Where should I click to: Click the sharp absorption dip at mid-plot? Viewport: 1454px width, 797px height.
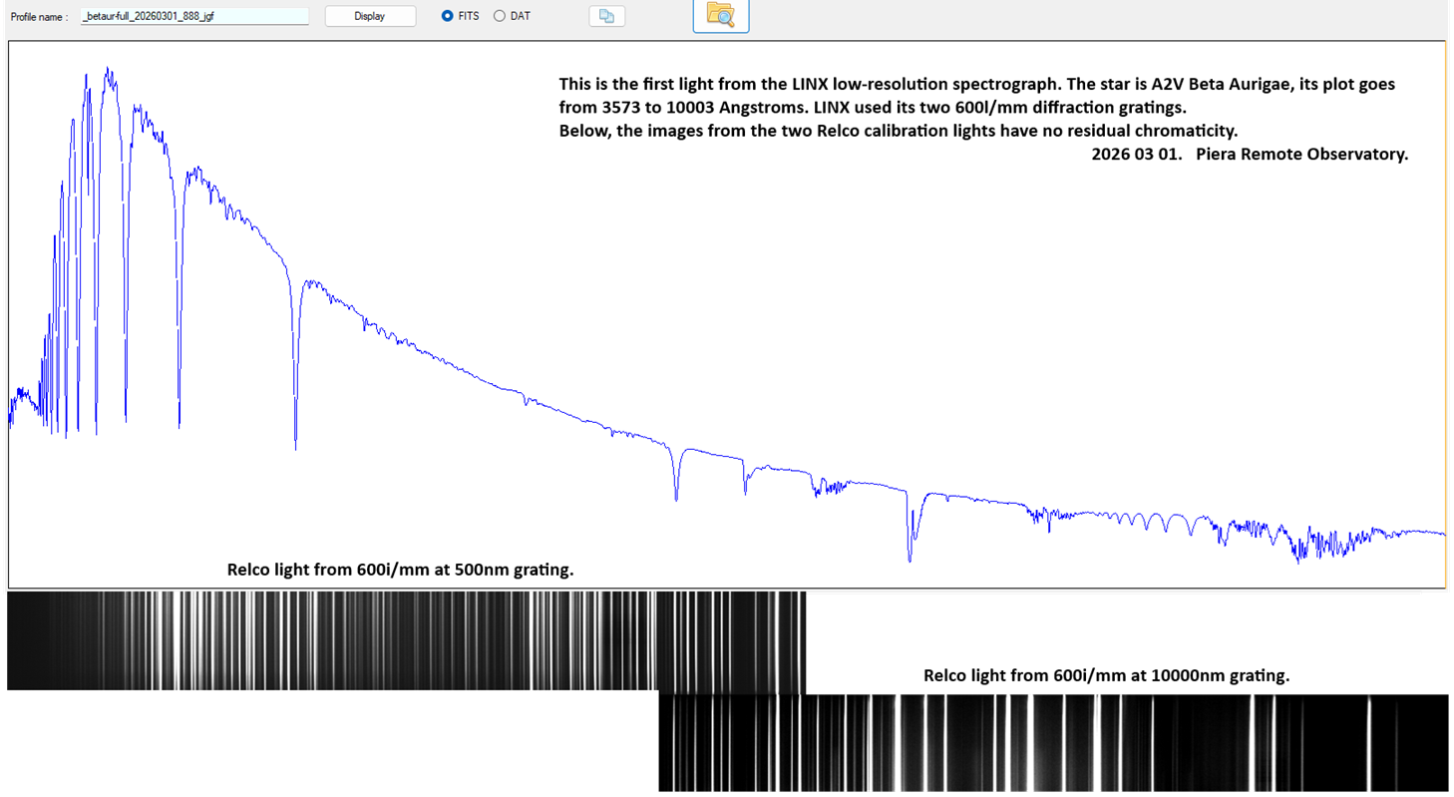[676, 497]
